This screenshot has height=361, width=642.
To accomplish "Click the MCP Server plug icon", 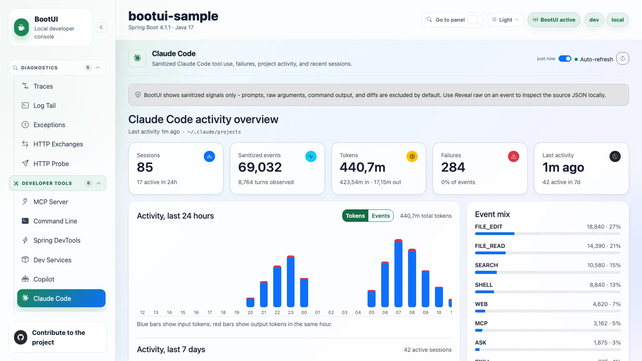I will pyautogui.click(x=25, y=201).
